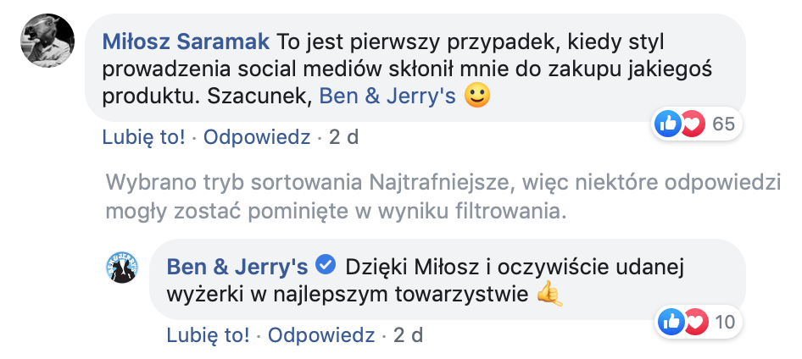Viewport: 802px width, 359px height.
Task: Show the 65 reactions on Miłosz's comment
Action: click(x=723, y=124)
